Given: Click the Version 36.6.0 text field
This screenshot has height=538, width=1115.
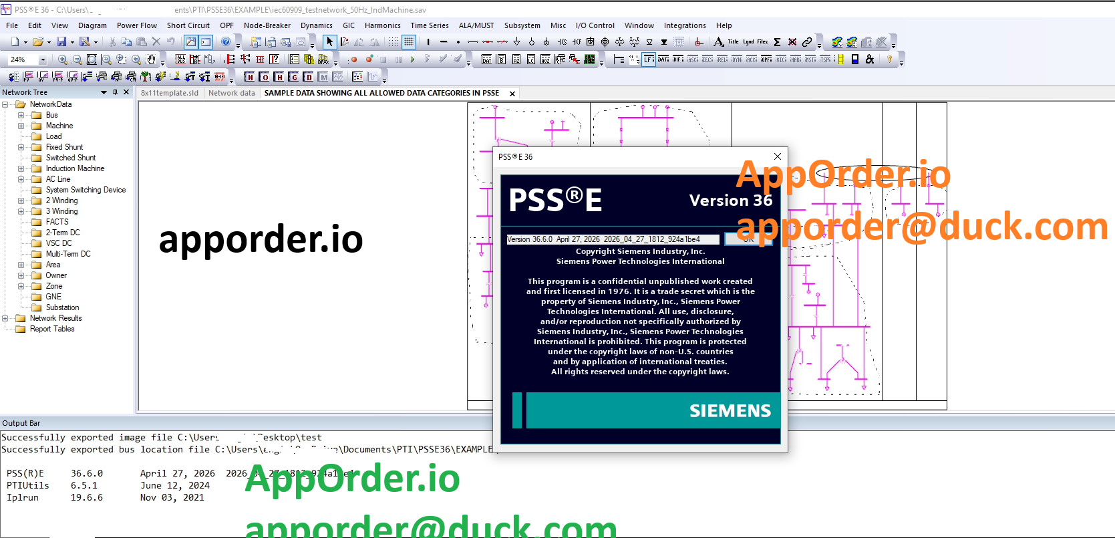Looking at the screenshot, I should [613, 239].
